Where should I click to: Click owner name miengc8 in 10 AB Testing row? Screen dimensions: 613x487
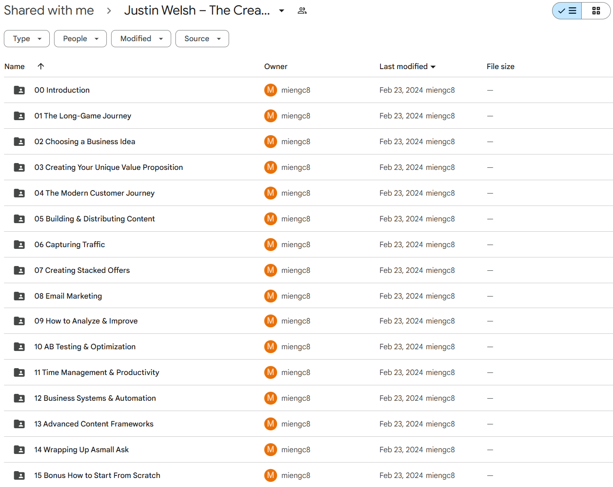296,347
